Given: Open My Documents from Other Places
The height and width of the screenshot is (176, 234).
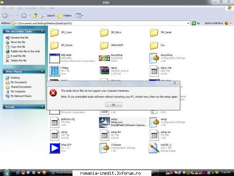Looking at the screenshot, I should [19, 82].
